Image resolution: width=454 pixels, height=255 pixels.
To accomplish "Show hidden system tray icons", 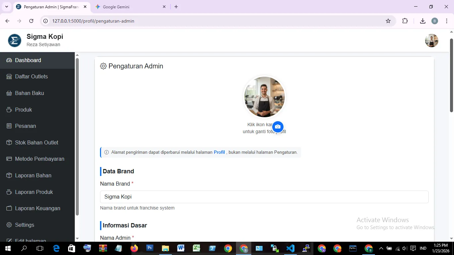I will pyautogui.click(x=381, y=248).
